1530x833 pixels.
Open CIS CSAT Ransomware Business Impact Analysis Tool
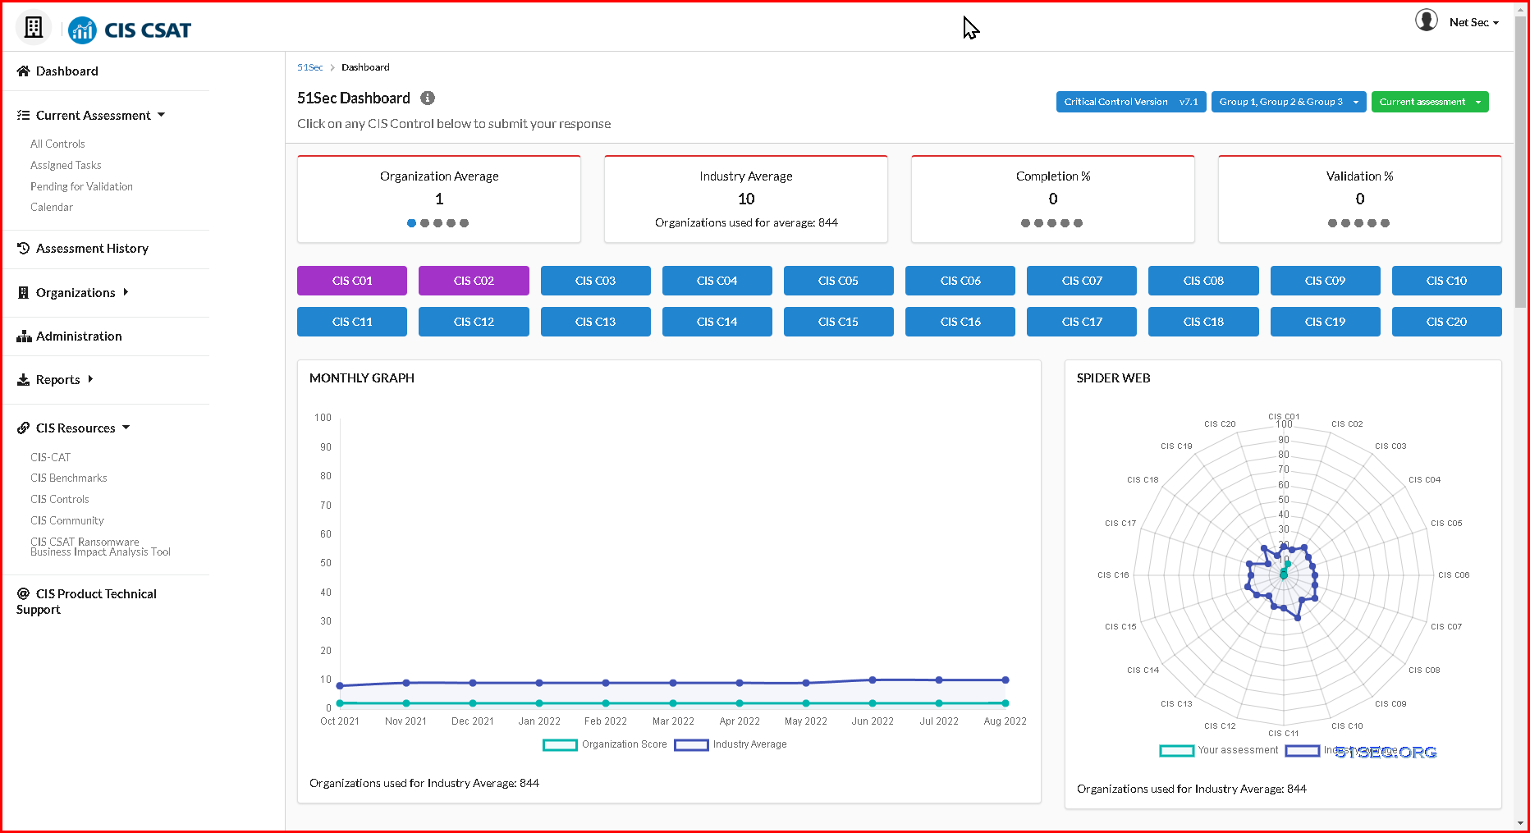[100, 547]
